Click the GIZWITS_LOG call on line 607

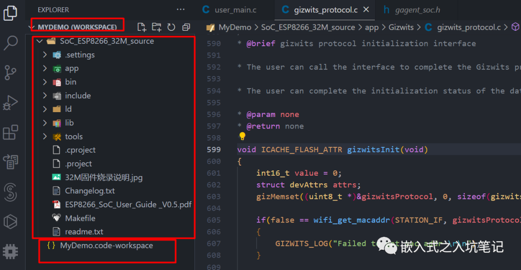coord(302,244)
